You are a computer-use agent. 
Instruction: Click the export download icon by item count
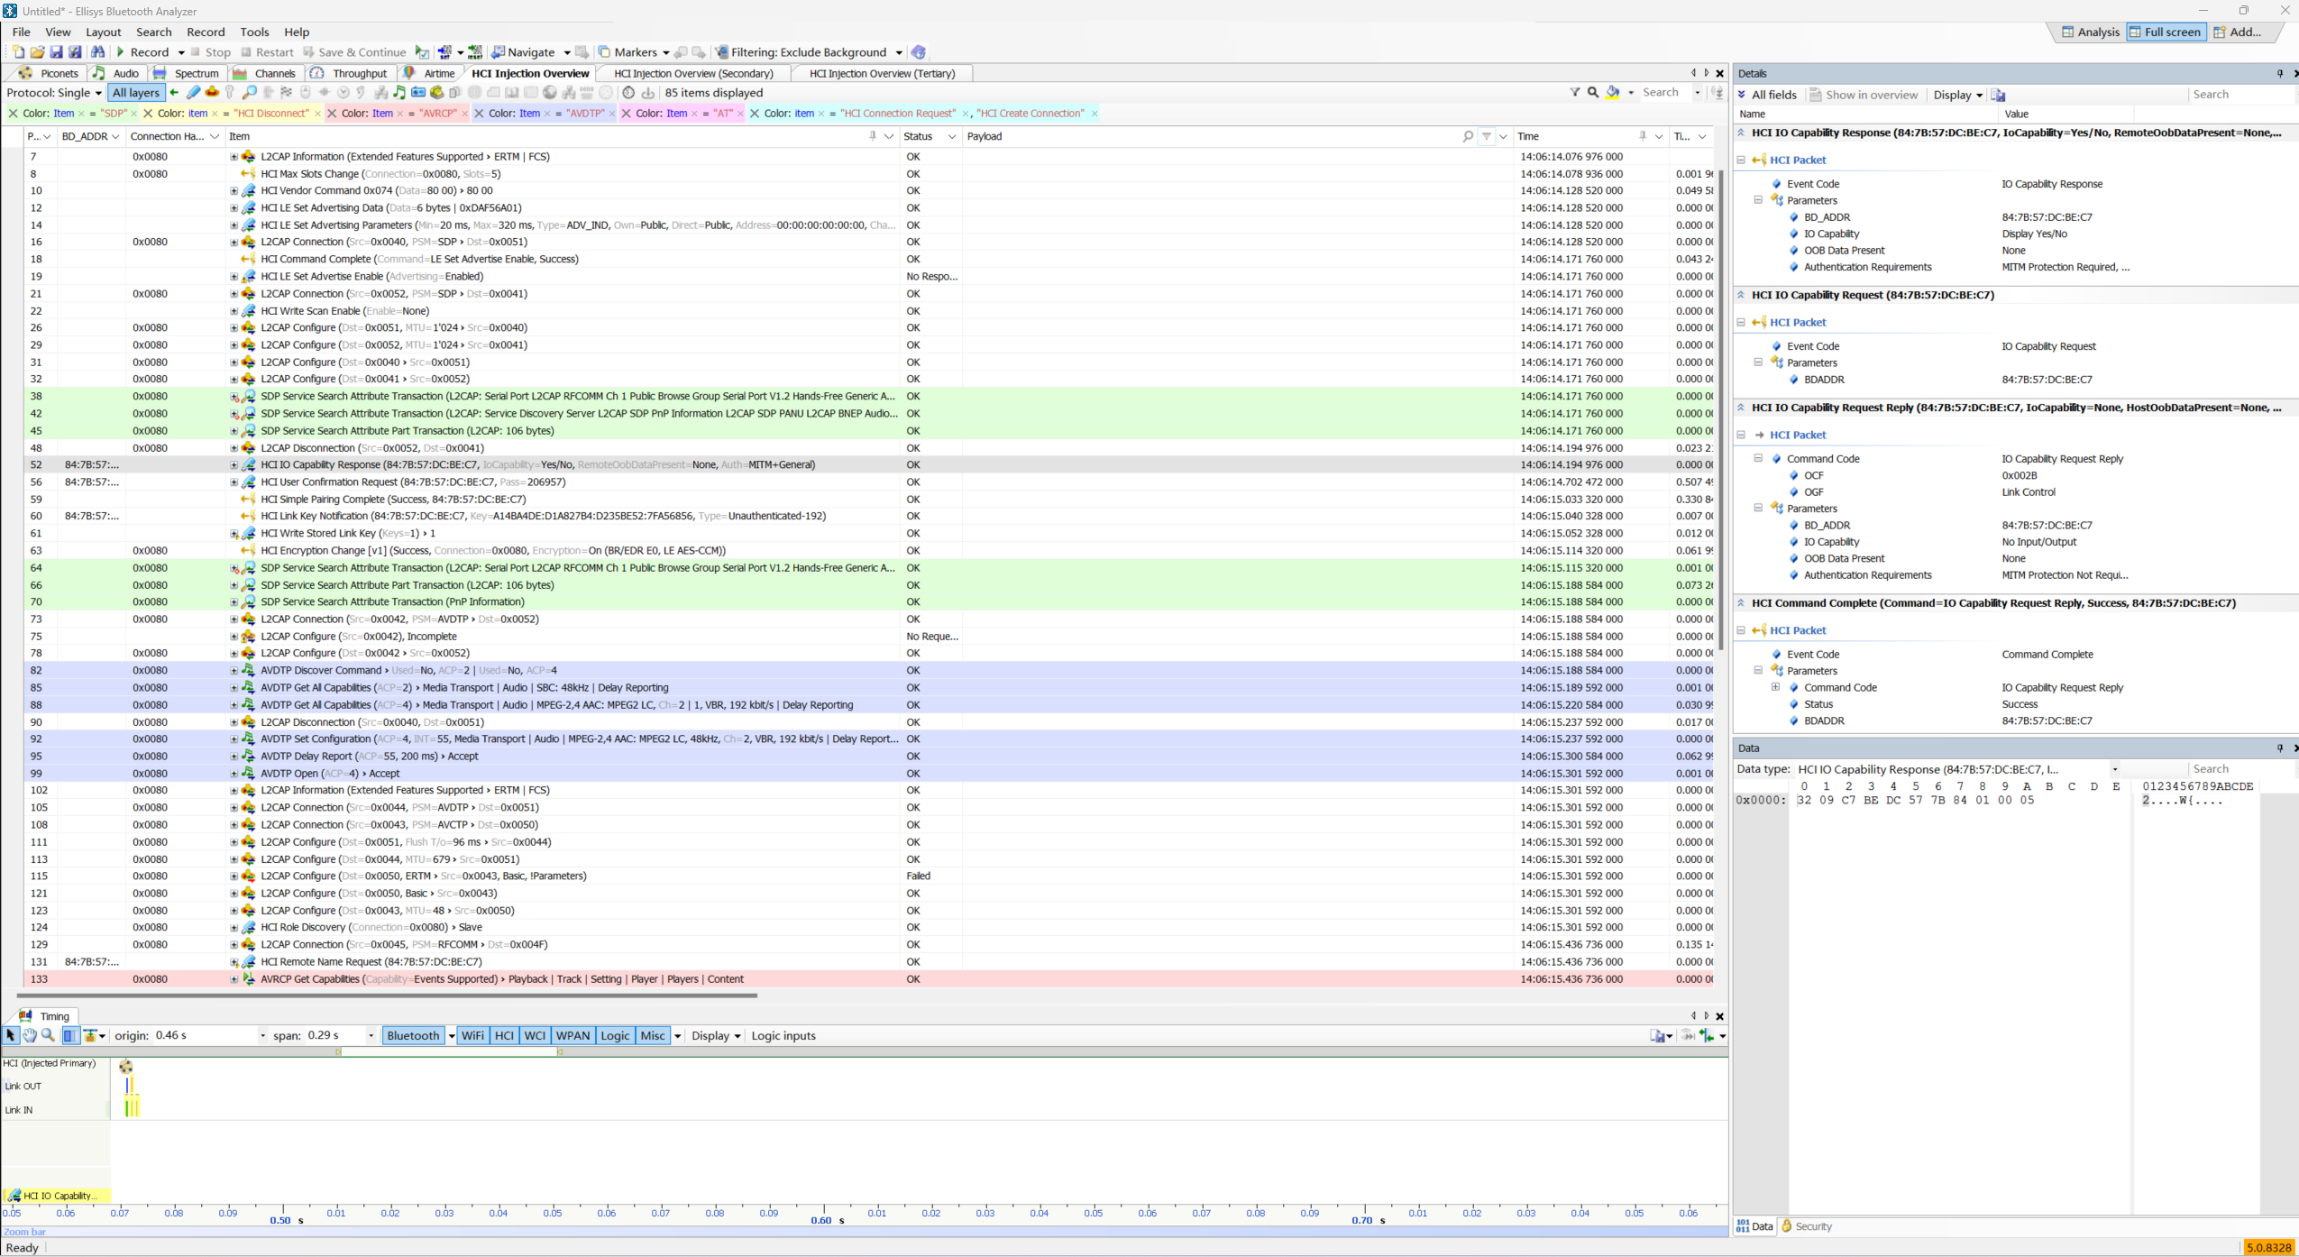[647, 92]
